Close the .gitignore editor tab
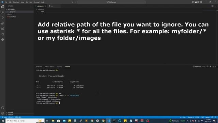This screenshot has width=218, height=123. coord(45,6)
